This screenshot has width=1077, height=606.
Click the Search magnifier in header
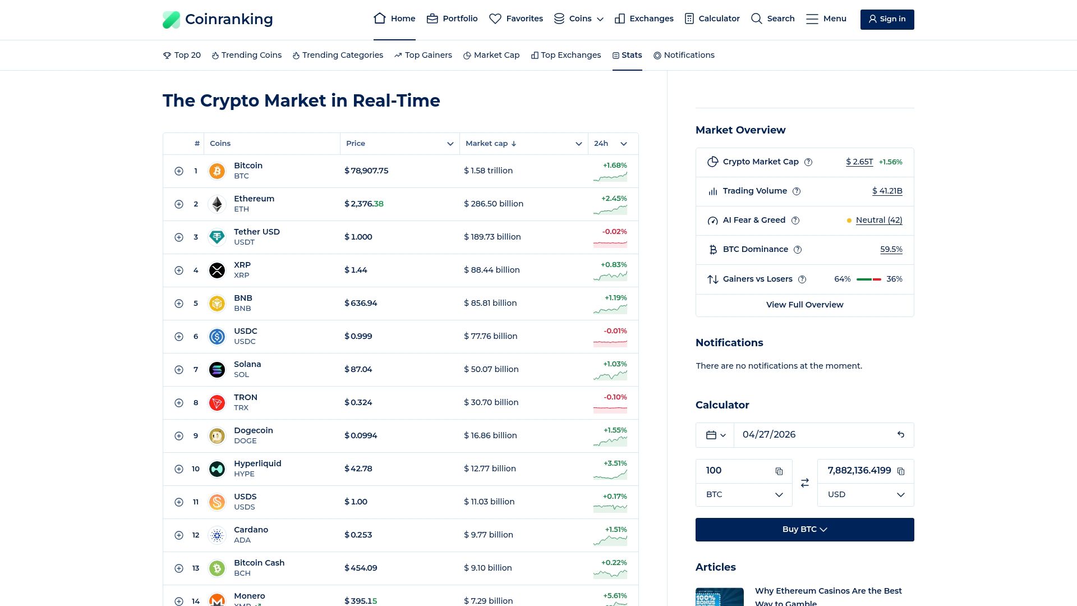click(x=756, y=19)
